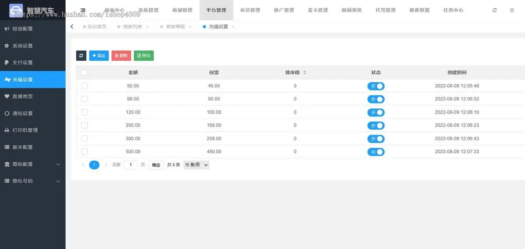The height and width of the screenshot is (249, 525).
Task: Sort by 排序值 column arrows
Action: (x=304, y=73)
